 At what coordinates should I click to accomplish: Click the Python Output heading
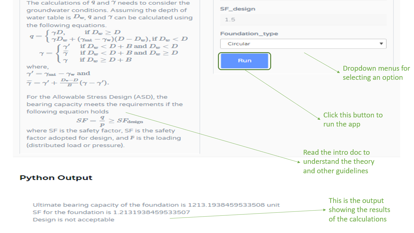pyautogui.click(x=56, y=178)
